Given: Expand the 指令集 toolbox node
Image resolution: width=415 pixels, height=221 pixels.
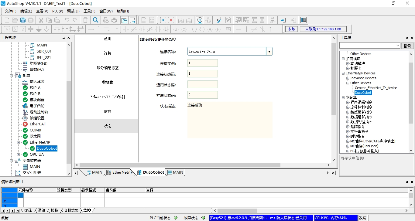Looking at the screenshot, I should coord(343,97).
